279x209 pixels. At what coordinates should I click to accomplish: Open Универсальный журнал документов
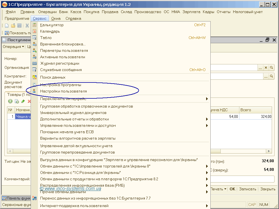[121, 113]
